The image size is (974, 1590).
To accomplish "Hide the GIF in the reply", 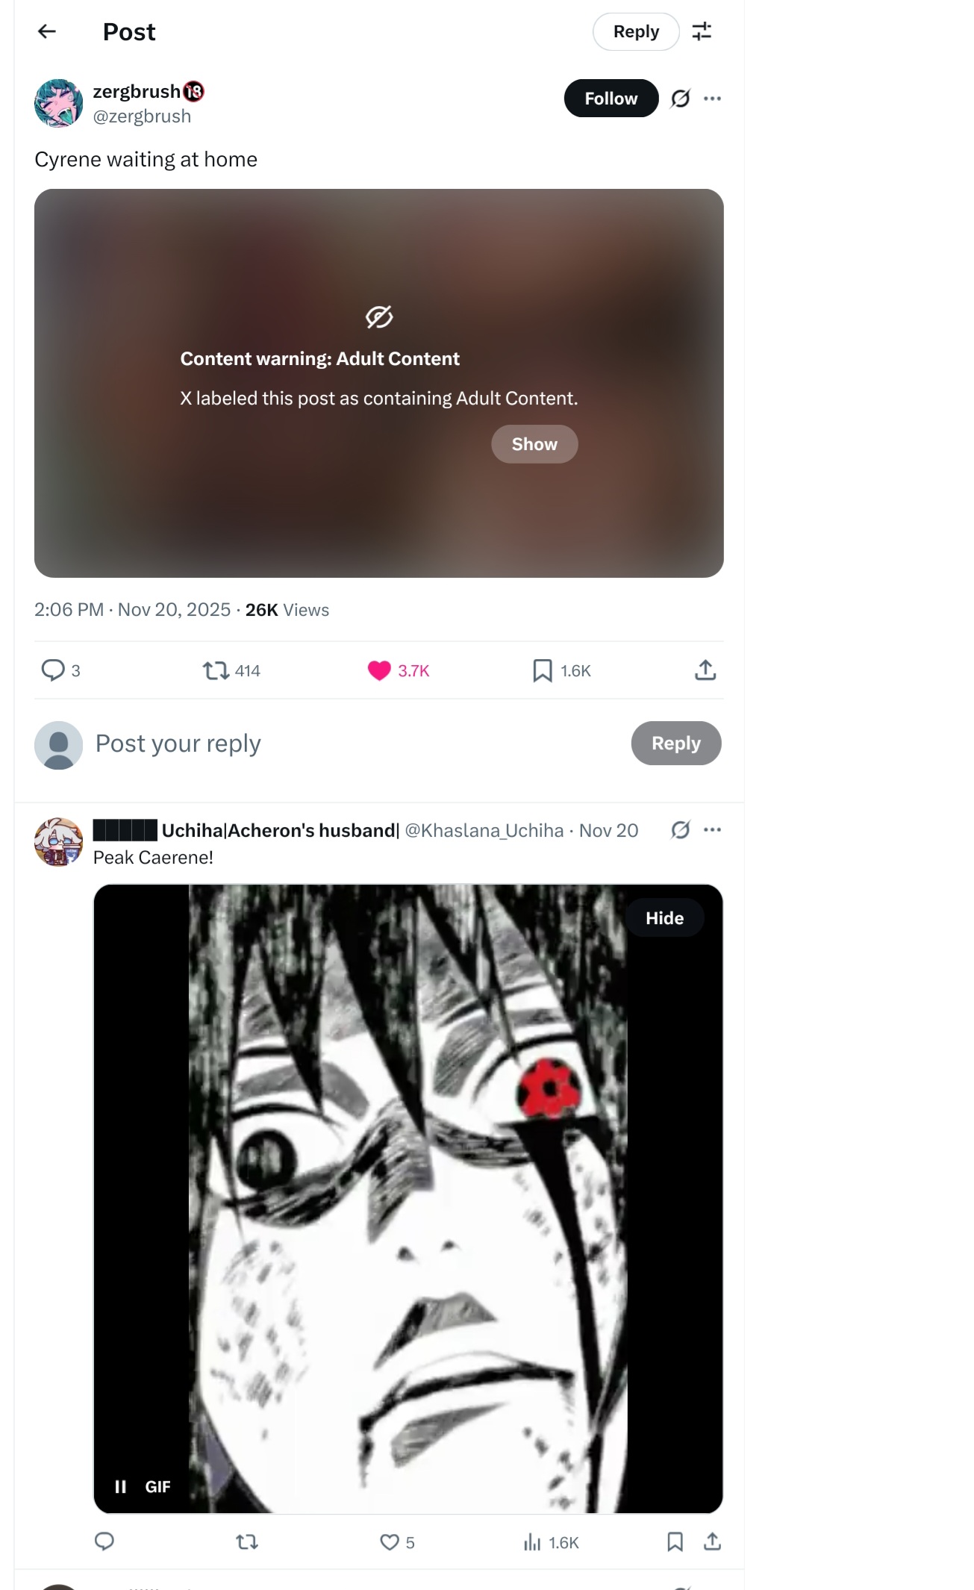I will (x=664, y=918).
